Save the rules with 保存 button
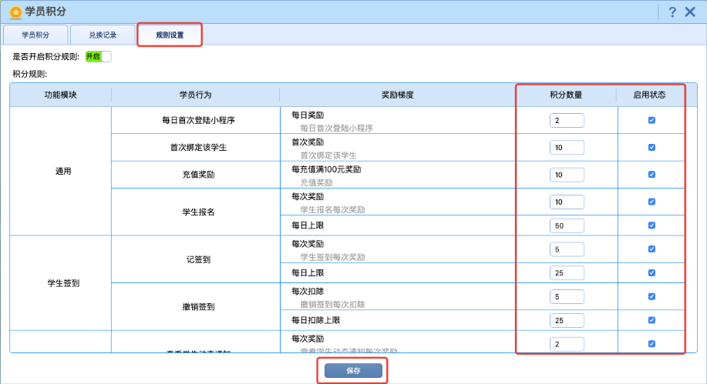Viewport: 707px width, 384px height. pyautogui.click(x=353, y=370)
